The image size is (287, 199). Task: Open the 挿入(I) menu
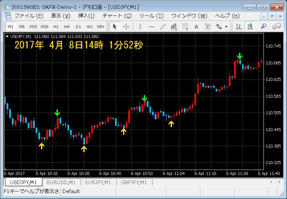(86, 16)
